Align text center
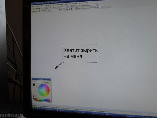Screen dimensions: 157x118 click(x=79, y=8)
